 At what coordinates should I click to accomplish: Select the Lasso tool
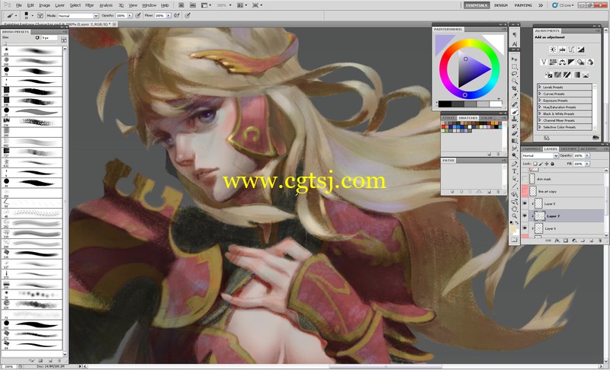click(x=514, y=74)
